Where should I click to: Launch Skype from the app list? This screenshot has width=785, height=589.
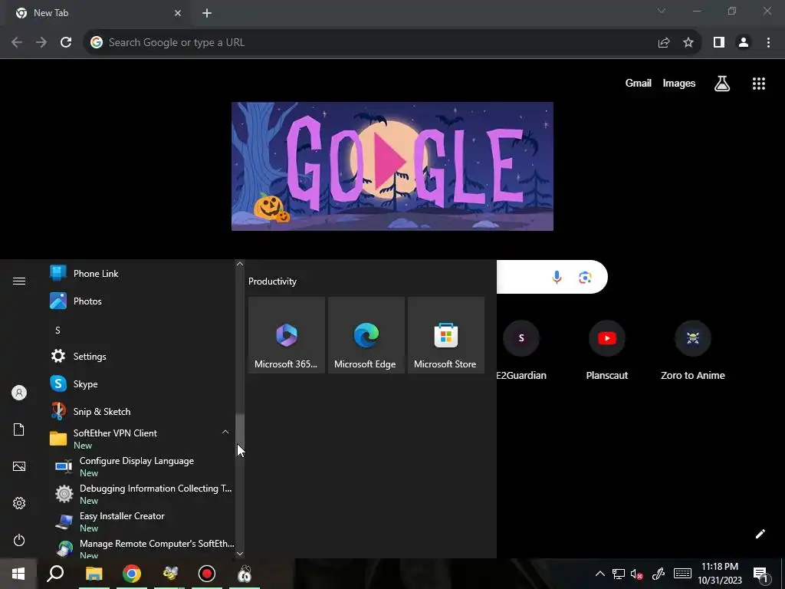[x=140, y=383]
